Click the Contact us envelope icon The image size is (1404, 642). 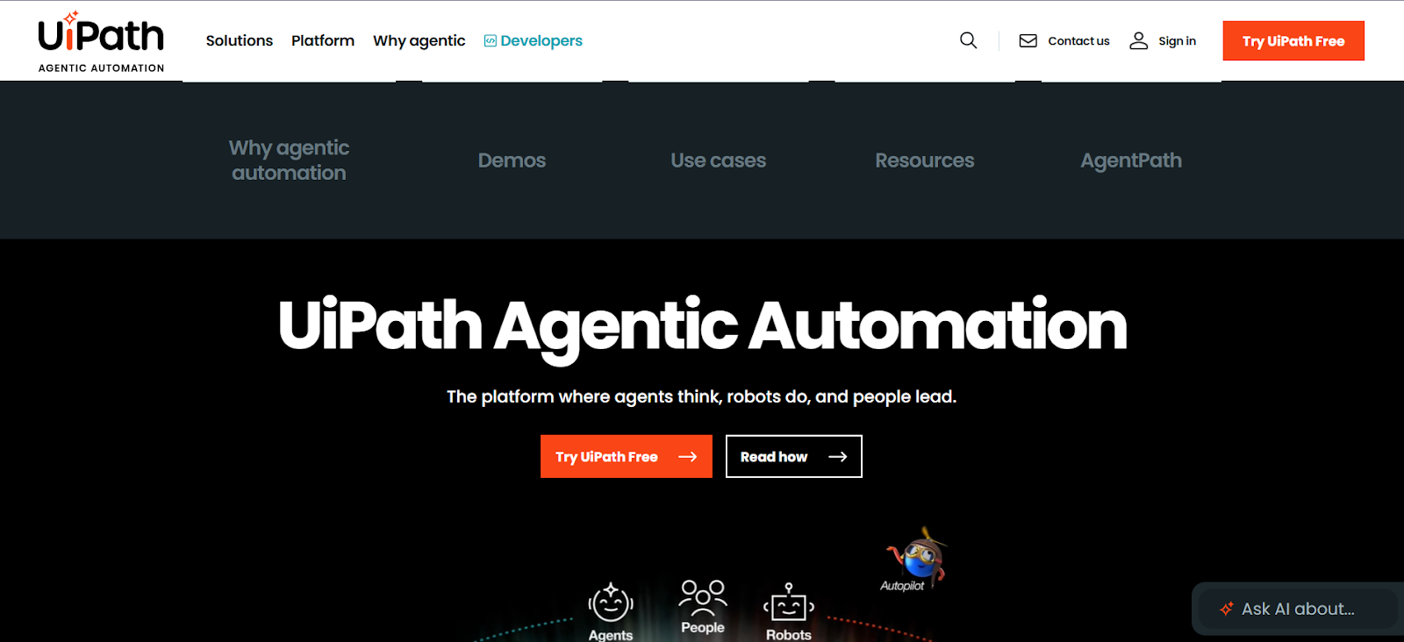pos(1028,41)
